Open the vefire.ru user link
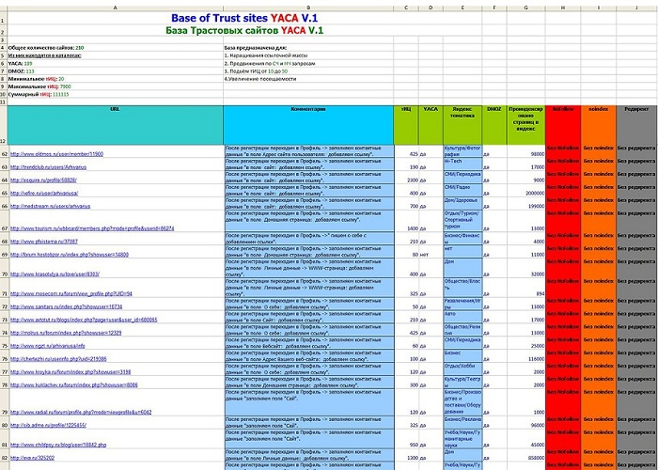Viewport: 658px width, 470px height. (x=44, y=193)
